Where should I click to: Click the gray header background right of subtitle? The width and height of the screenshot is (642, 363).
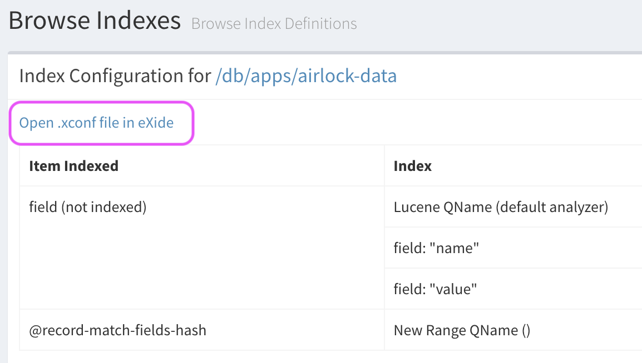pos(501,24)
